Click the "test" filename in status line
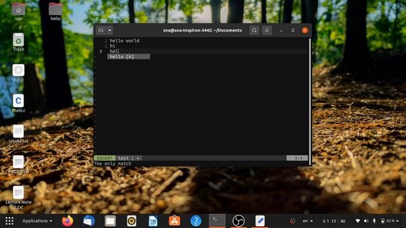The width and height of the screenshot is (406, 228). 123,158
